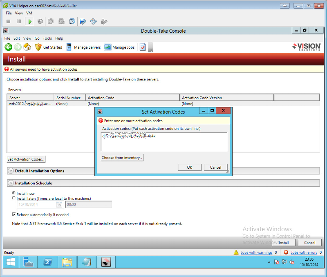Open Server Manager from taskbar
Image resolution: width=327 pixels, height=277 pixels.
(28, 262)
